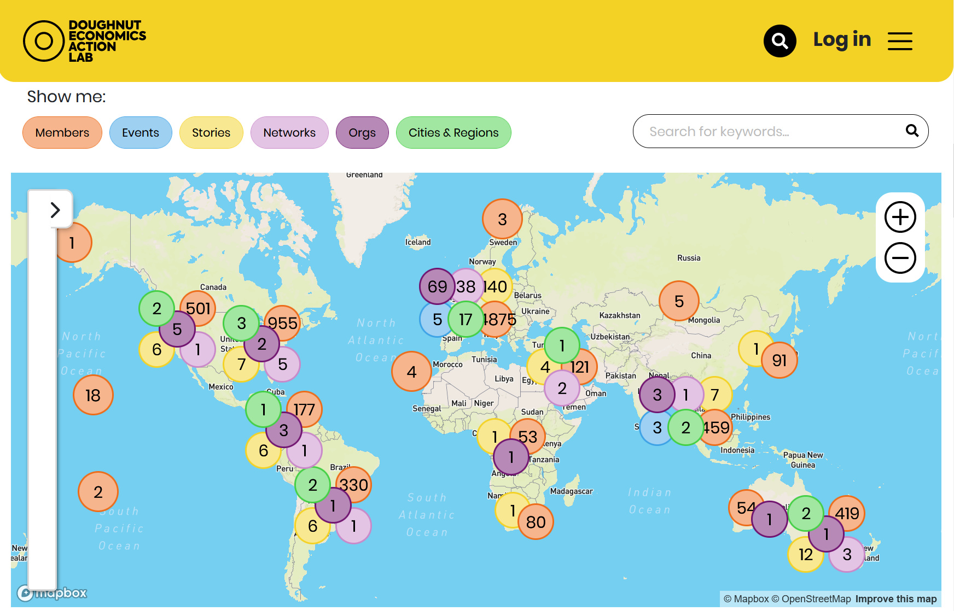The image size is (954, 611).
Task: Toggle the Stories filter
Action: [x=211, y=133]
